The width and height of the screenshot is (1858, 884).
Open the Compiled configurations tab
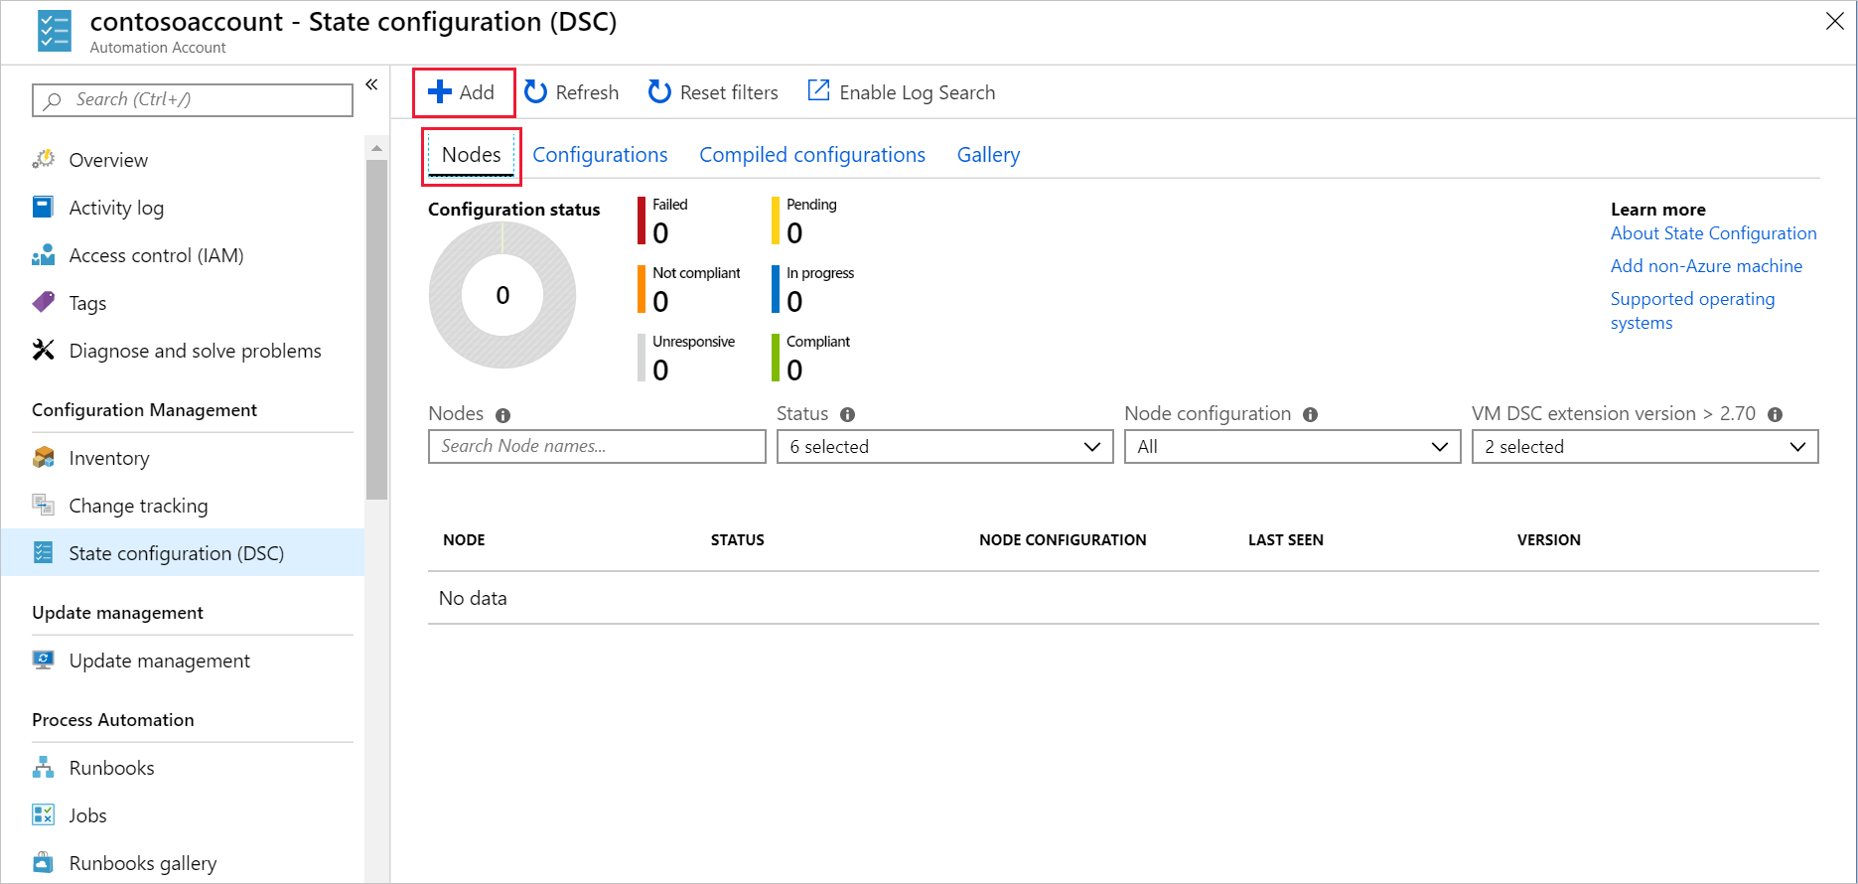[812, 155]
